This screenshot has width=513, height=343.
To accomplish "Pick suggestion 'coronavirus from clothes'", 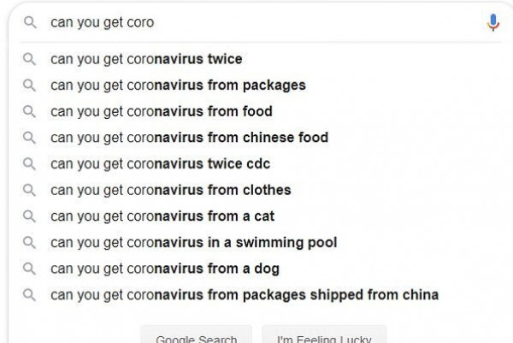I will [171, 190].
